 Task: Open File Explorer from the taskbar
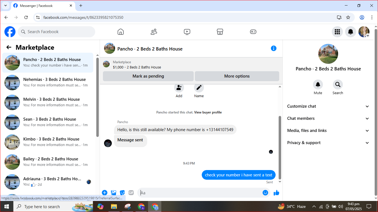[x=114, y=206]
